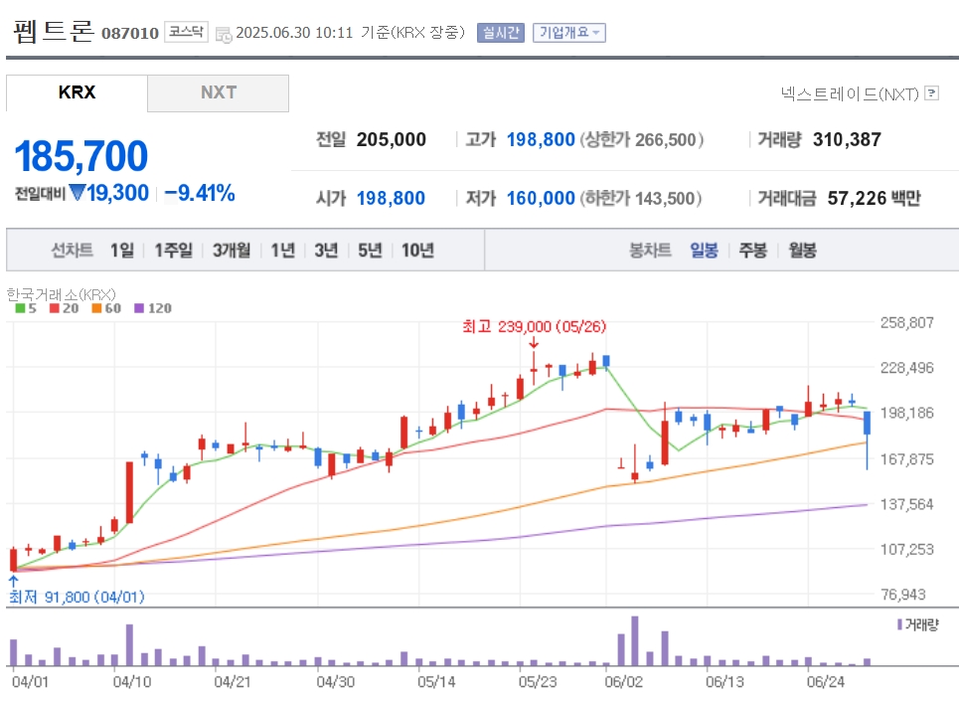This screenshot has height=703, width=959.
Task: Click the 넥스트레이드(NXT) link
Action: tap(850, 93)
